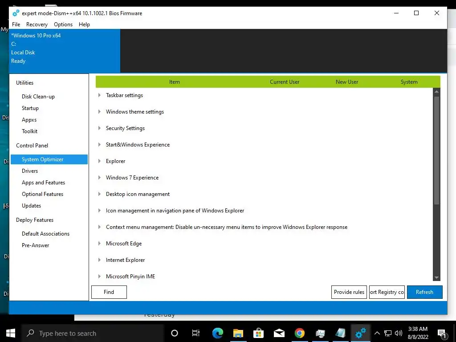Click the Microsoft Pinyin IME label

point(130,276)
